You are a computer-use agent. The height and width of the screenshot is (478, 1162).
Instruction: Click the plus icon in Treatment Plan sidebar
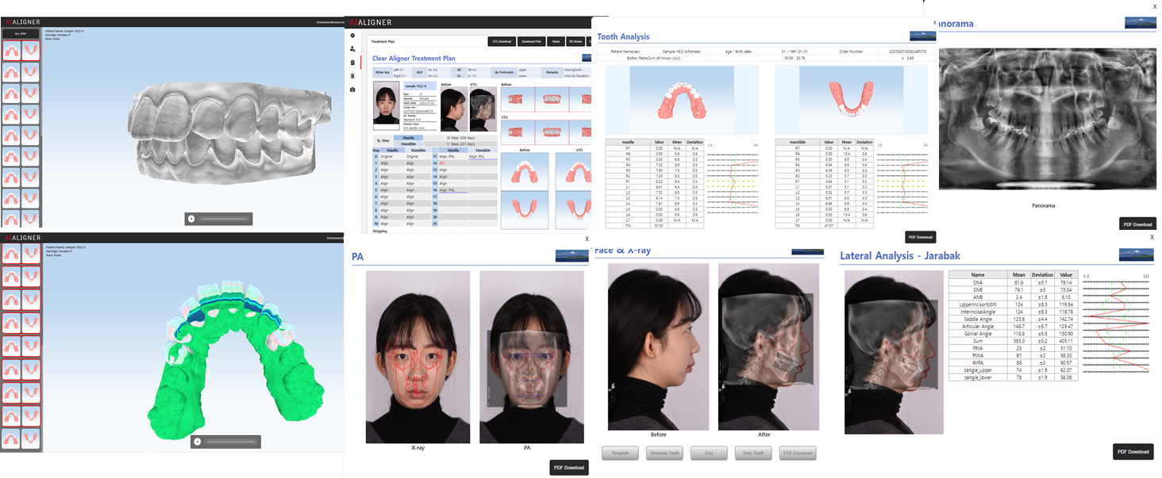pyautogui.click(x=352, y=36)
